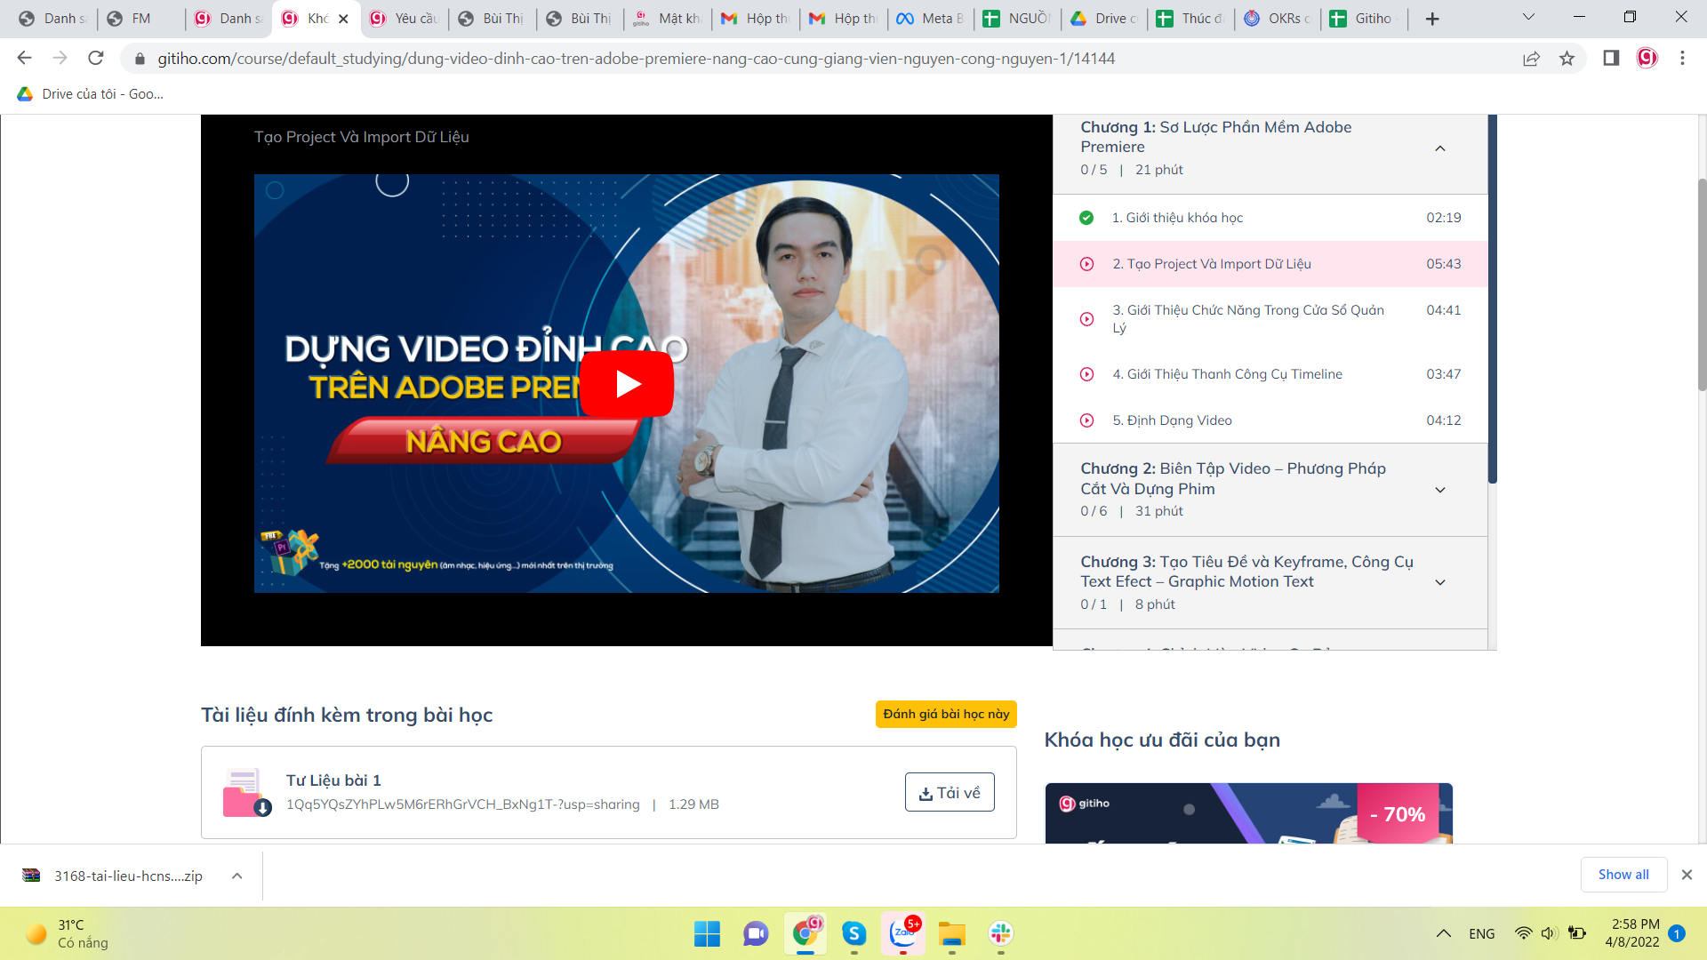Click Show all downloads
The image size is (1707, 960).
coord(1623,875)
